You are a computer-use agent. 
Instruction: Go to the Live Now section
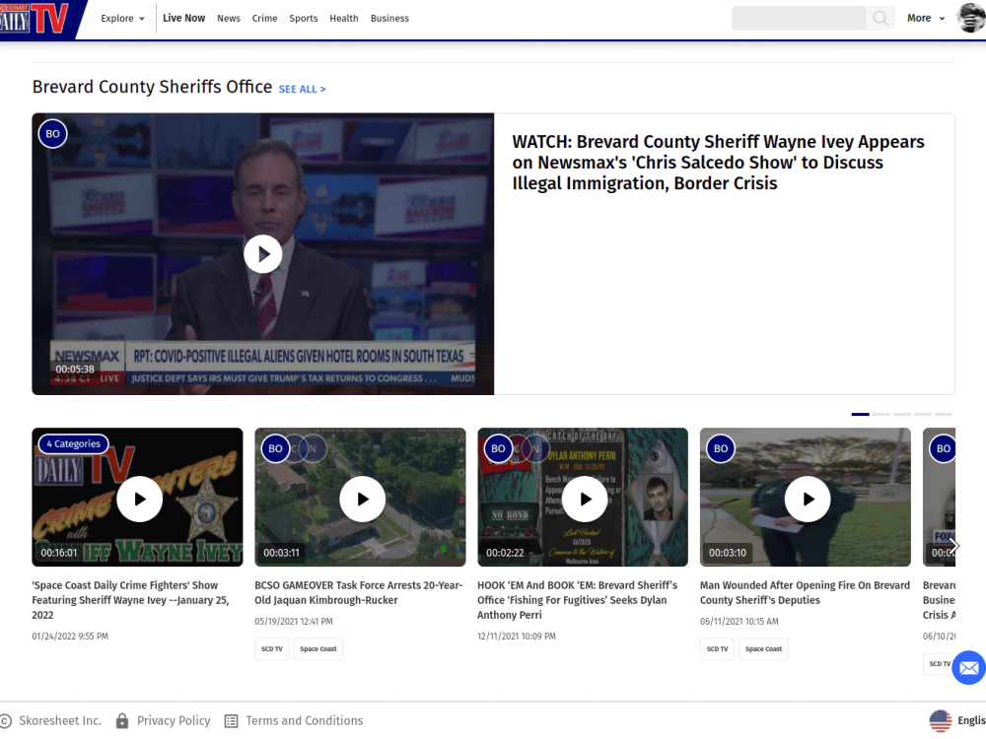coord(183,18)
